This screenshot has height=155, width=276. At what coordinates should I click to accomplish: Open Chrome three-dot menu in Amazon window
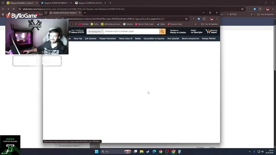[217, 19]
